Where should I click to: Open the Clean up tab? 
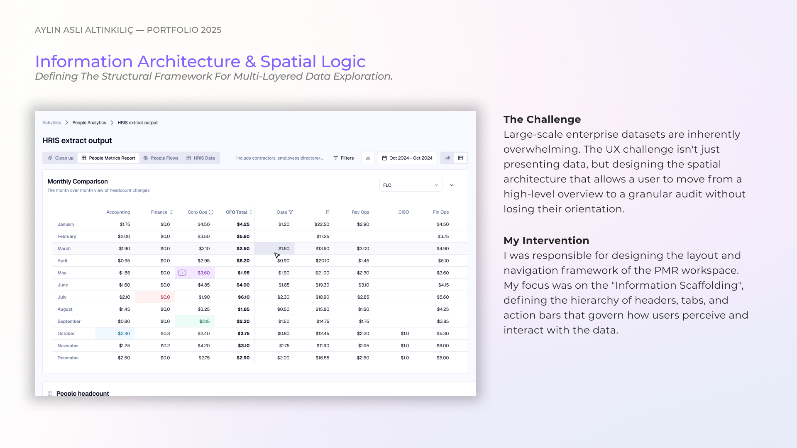coord(61,158)
